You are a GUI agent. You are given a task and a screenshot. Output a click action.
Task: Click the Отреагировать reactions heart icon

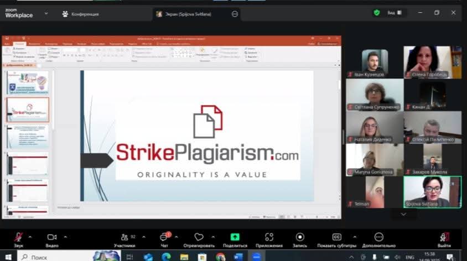pyautogui.click(x=199, y=238)
